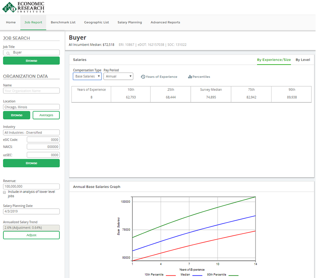Click the Survey Median column header
The width and height of the screenshot is (326, 278).
[x=211, y=90]
